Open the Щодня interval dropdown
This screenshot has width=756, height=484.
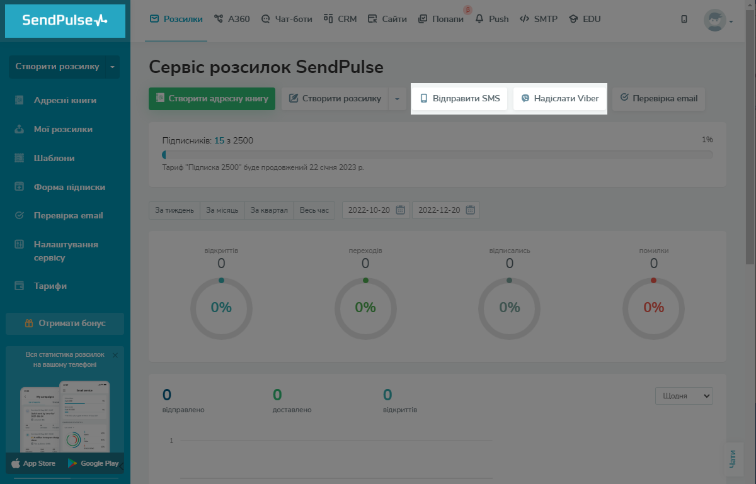coord(684,396)
